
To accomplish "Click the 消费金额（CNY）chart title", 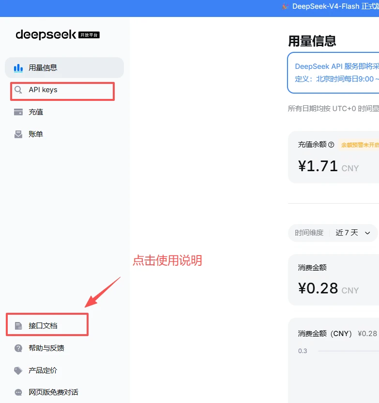I will click(325, 334).
